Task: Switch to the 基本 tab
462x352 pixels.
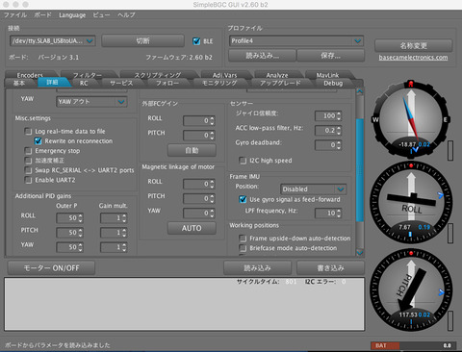Action: pyautogui.click(x=19, y=83)
